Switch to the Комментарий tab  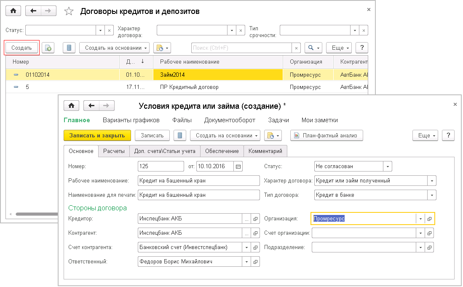click(265, 151)
